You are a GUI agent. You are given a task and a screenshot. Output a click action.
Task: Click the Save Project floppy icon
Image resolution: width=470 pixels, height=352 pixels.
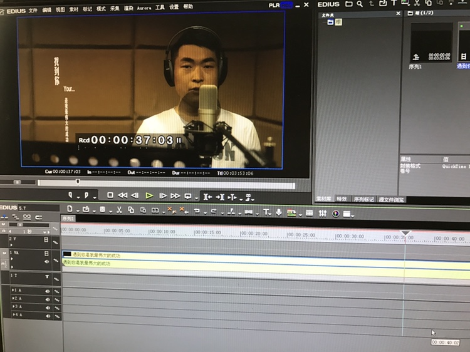pyautogui.click(x=103, y=209)
